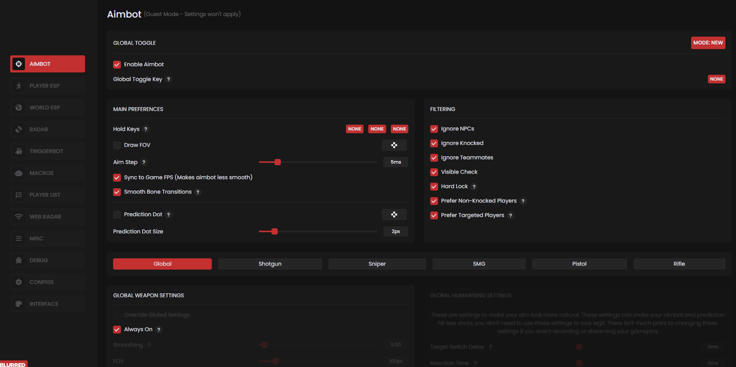Enable the Prediction Dot checkbox
The height and width of the screenshot is (367, 736).
(x=117, y=214)
